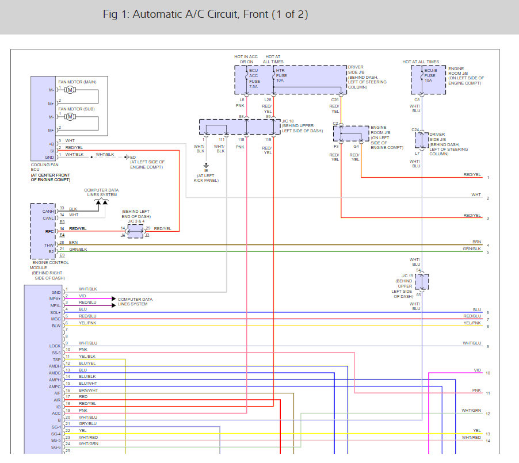Click the 'J/C 19' junction connector label
Screen dimensions: 519x463
(407, 275)
